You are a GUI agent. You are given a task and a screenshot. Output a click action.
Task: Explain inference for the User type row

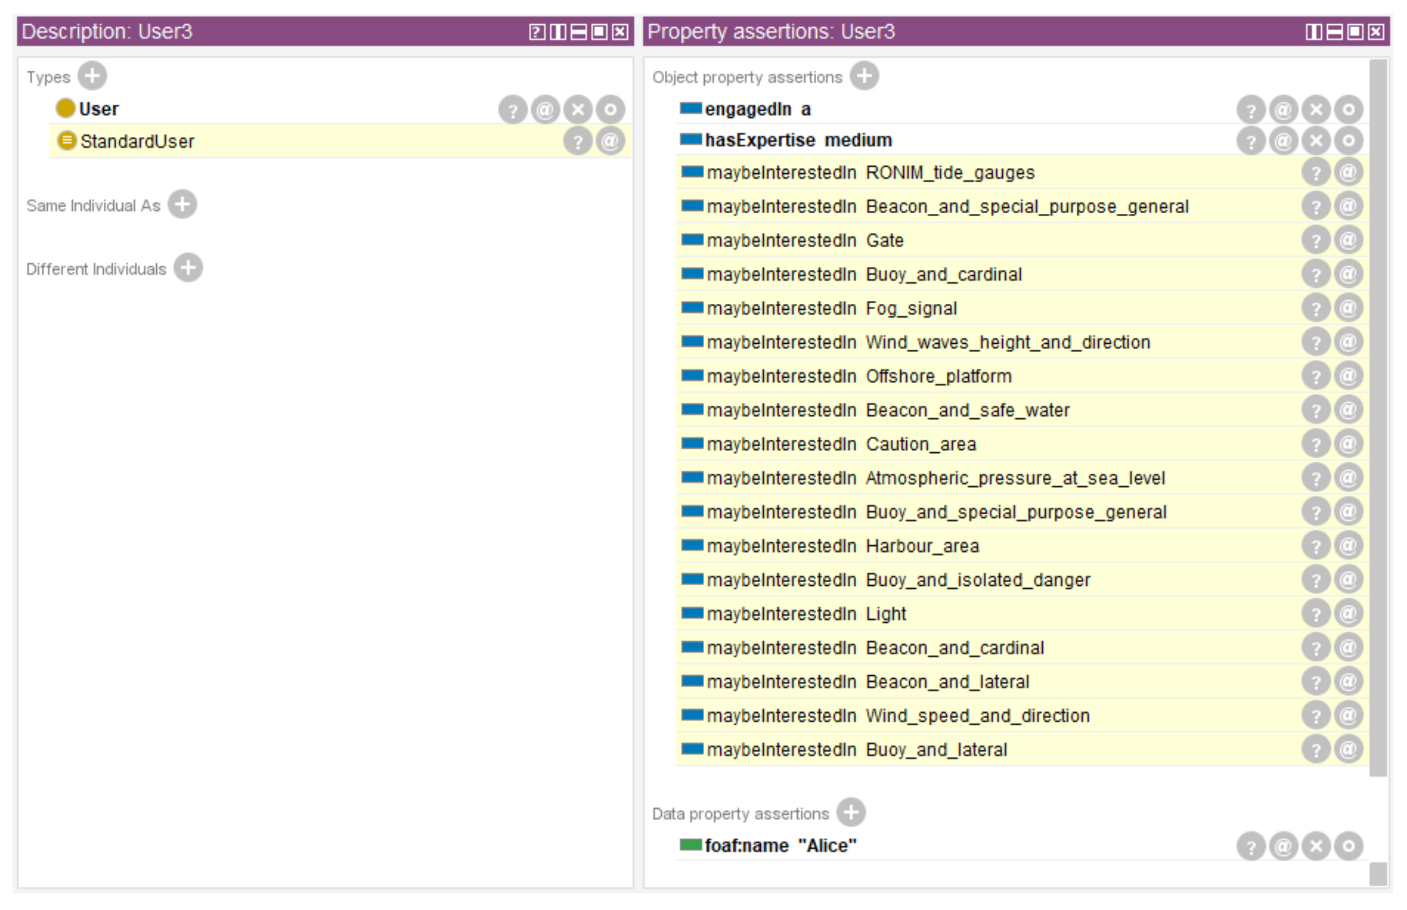513,110
